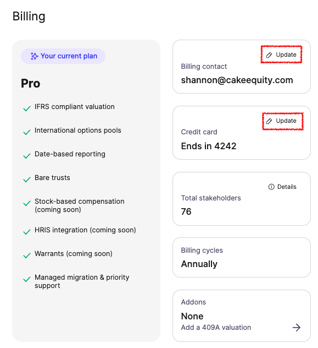Update the billing contact email
Screen dimensions: 318x348
281,55
